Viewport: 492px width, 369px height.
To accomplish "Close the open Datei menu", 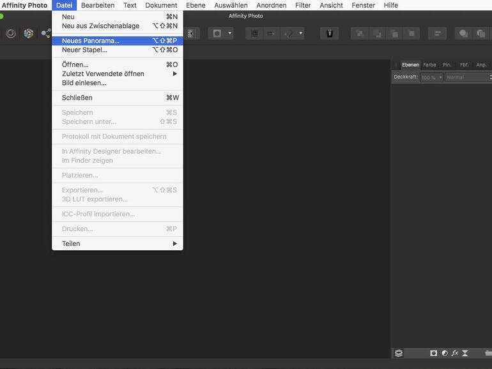I will 64,5.
